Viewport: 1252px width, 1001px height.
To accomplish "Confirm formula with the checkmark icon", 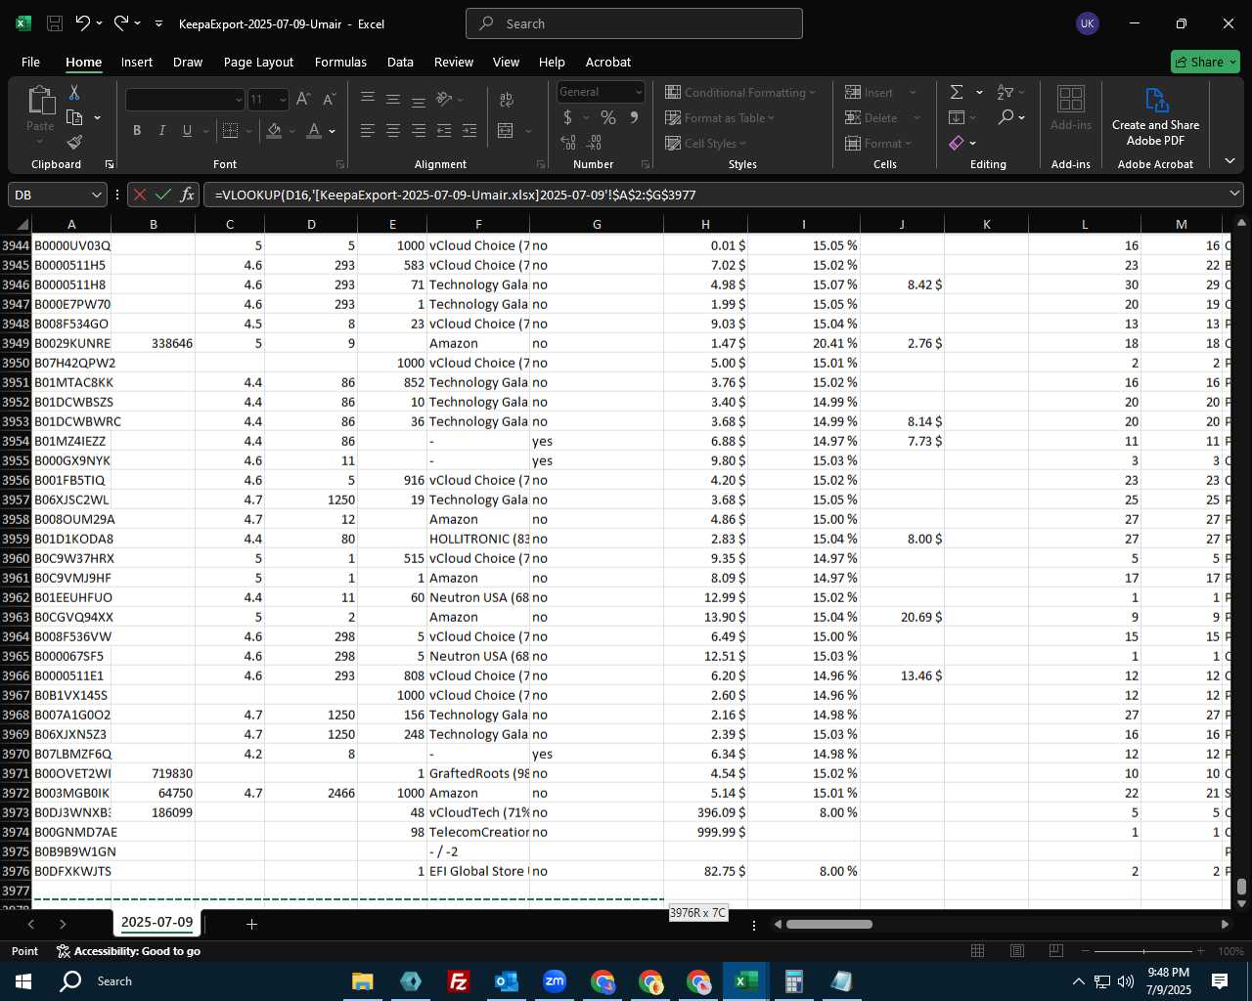I will [x=163, y=195].
